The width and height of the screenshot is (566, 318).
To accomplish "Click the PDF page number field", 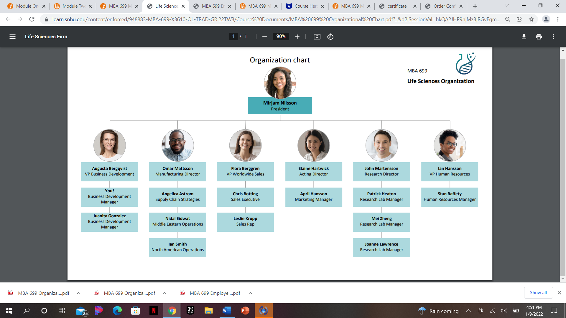I will tap(233, 37).
